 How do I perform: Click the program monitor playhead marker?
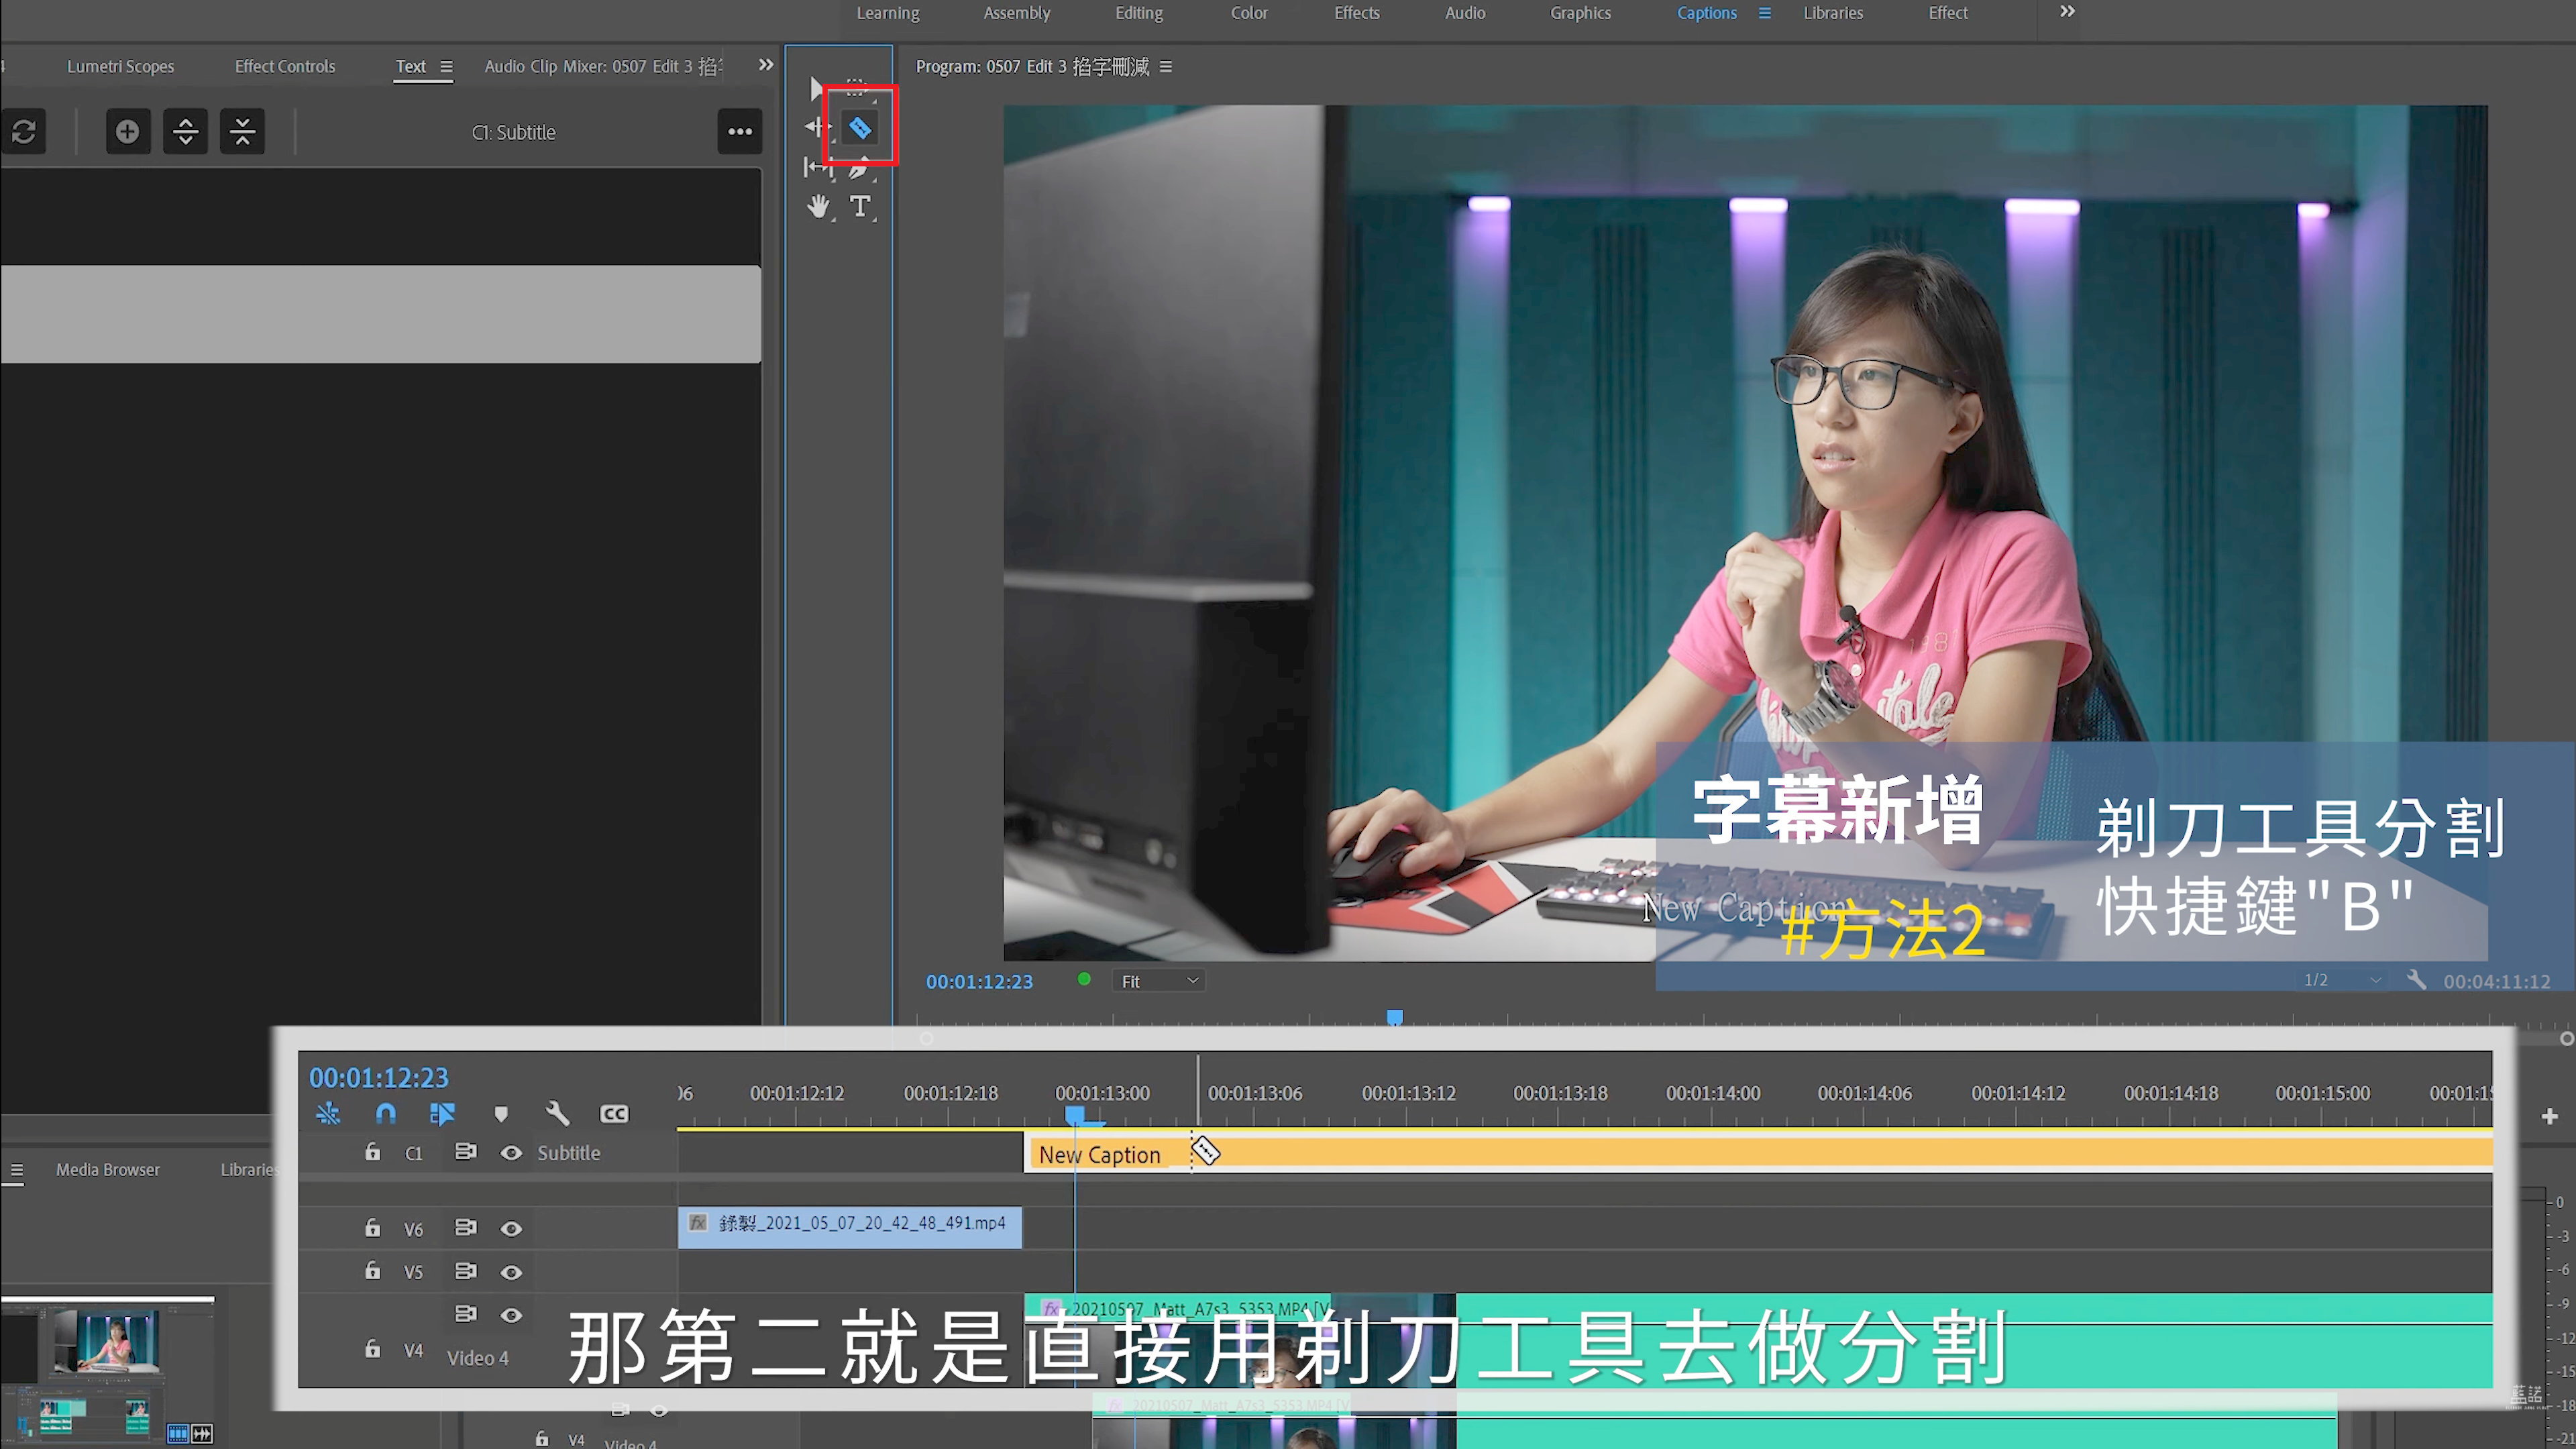[x=1394, y=1017]
